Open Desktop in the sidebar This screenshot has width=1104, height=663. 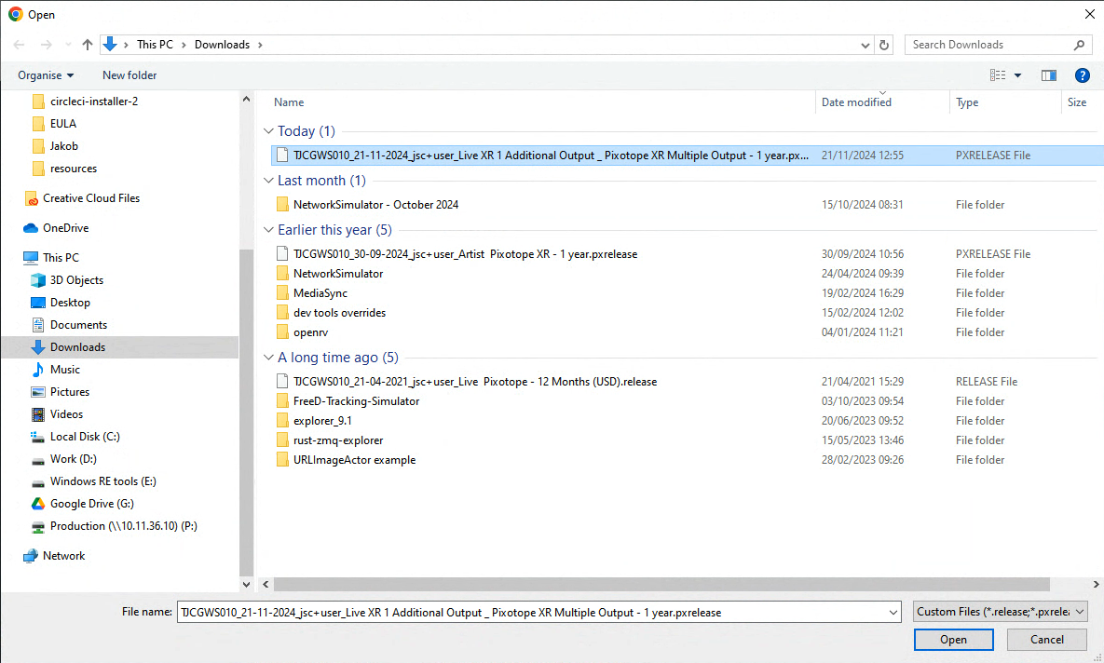click(x=70, y=303)
